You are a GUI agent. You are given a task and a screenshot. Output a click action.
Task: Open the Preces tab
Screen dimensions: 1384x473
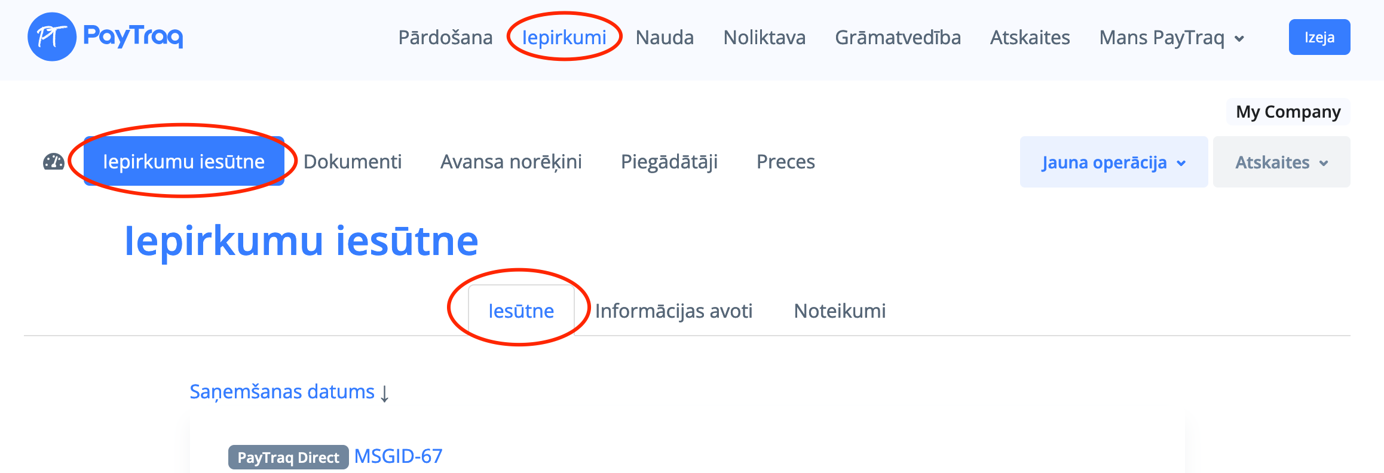(x=785, y=162)
